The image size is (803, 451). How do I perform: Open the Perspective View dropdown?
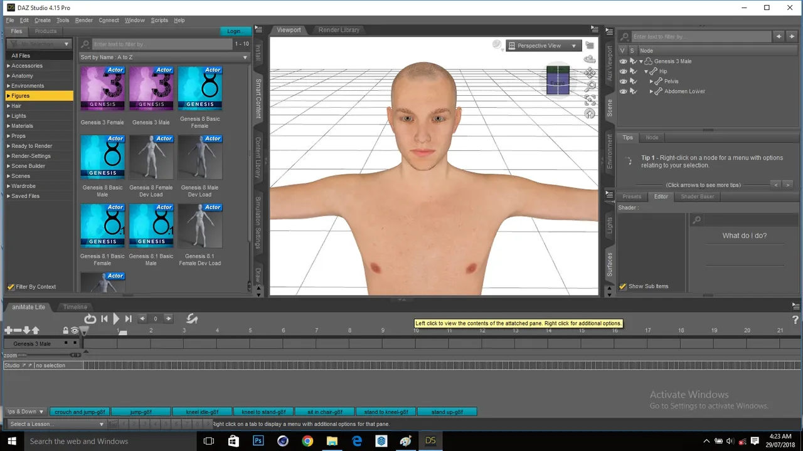click(x=543, y=46)
